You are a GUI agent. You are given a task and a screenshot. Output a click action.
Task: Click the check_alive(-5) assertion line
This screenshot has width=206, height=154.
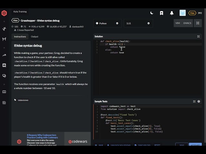[136, 132]
